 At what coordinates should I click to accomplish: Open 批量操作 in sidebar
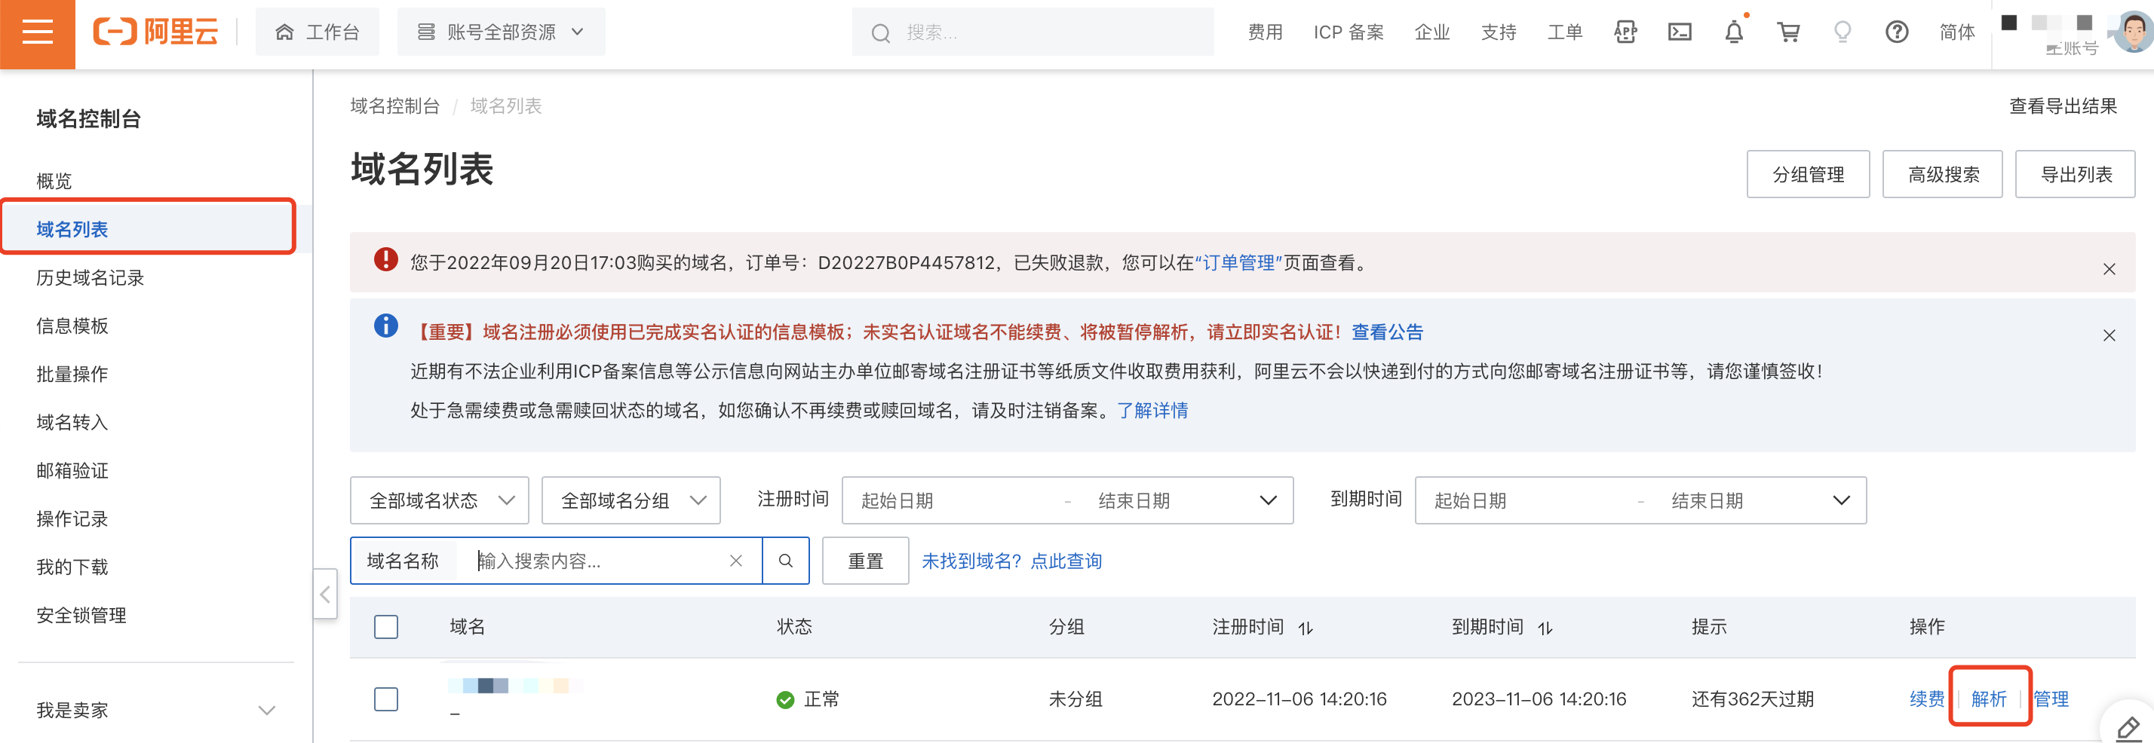(72, 375)
